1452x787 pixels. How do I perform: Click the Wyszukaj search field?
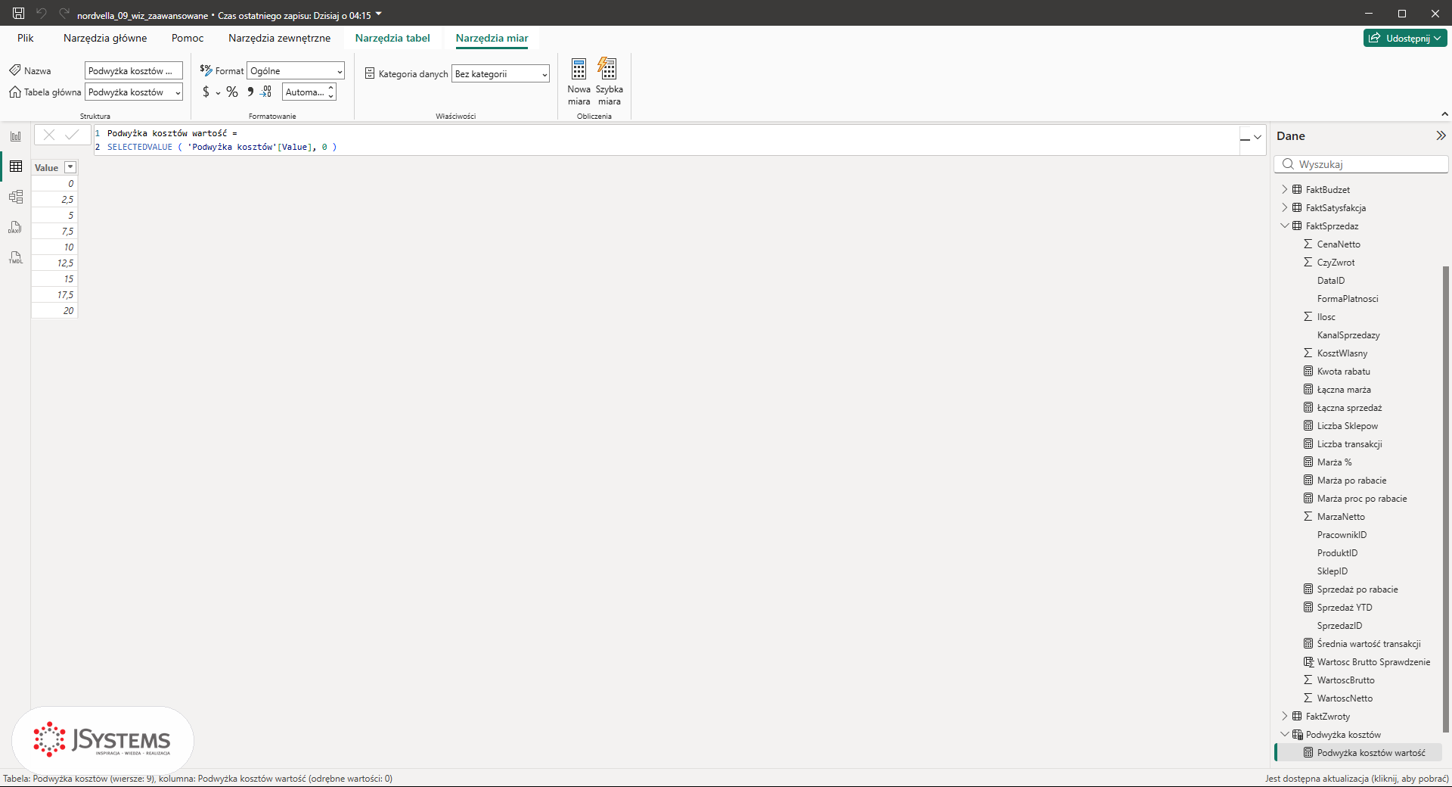(1361, 164)
